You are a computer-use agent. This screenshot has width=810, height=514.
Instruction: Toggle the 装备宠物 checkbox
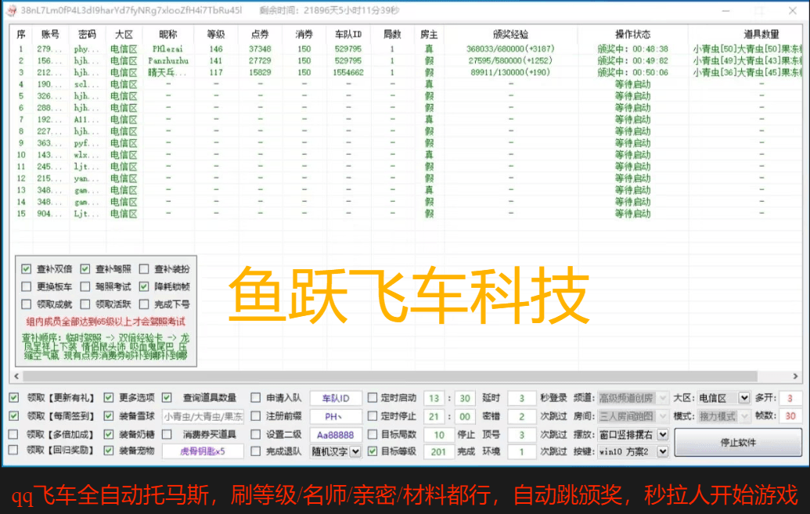pos(109,450)
